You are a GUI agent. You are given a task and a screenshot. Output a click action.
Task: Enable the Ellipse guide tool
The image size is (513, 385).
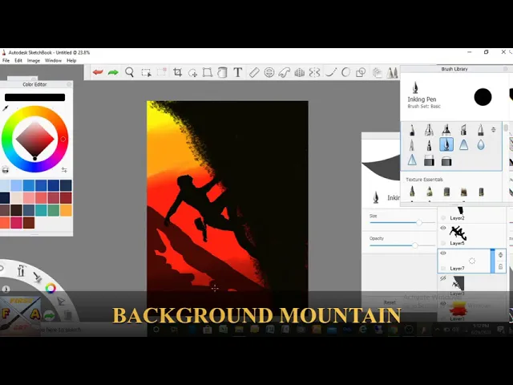tap(269, 72)
